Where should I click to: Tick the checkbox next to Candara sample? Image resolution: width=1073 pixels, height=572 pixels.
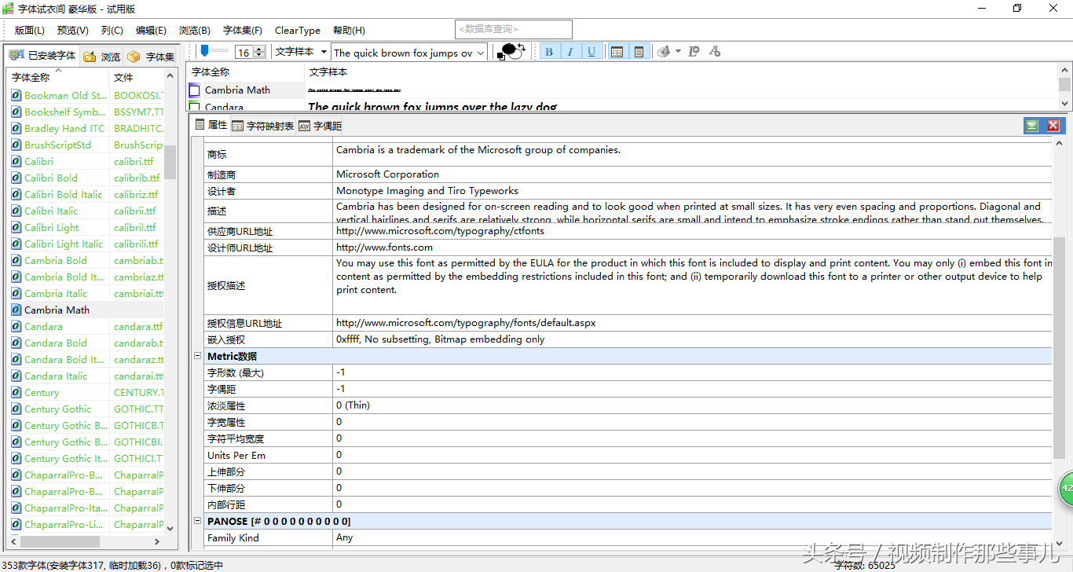point(195,106)
